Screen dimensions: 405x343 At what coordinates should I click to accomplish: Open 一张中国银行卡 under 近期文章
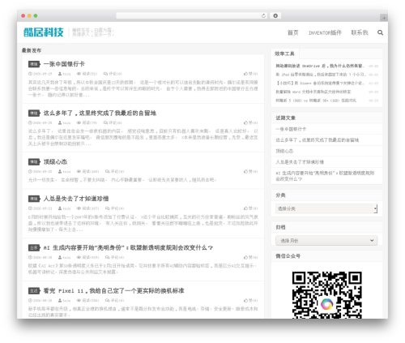[x=291, y=129]
